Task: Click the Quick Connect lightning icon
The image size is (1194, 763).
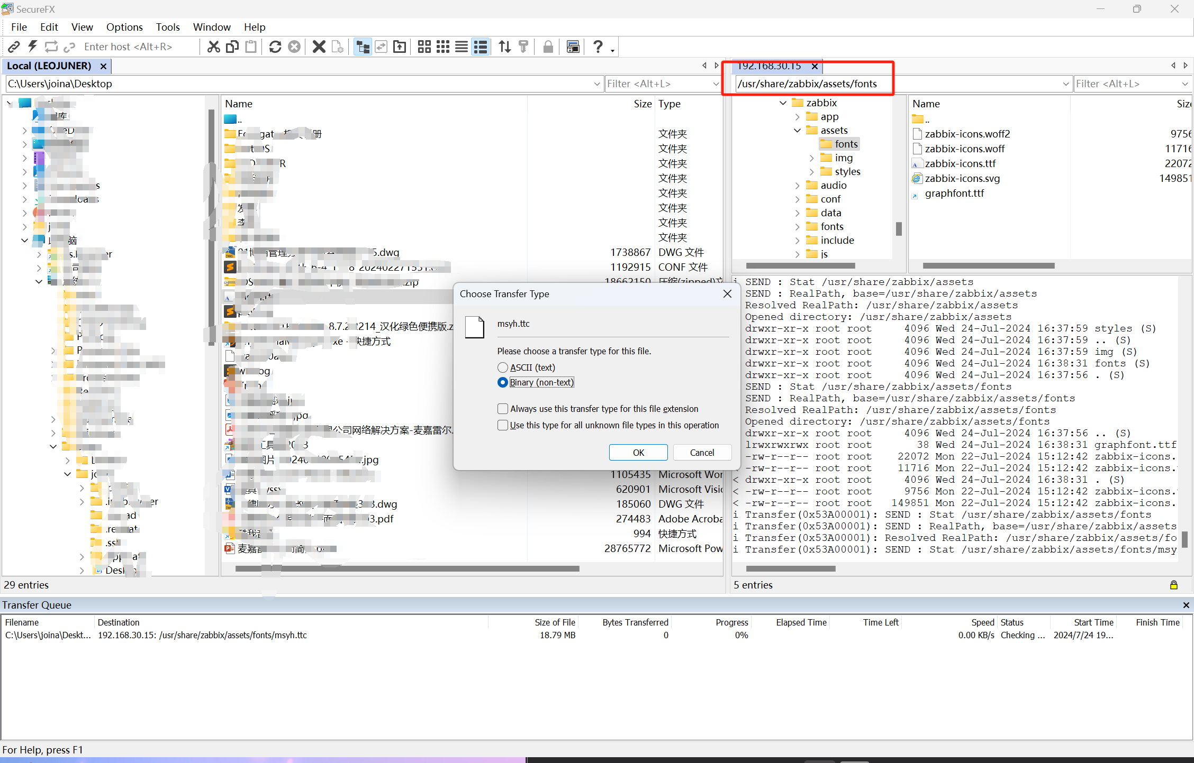Action: click(33, 47)
